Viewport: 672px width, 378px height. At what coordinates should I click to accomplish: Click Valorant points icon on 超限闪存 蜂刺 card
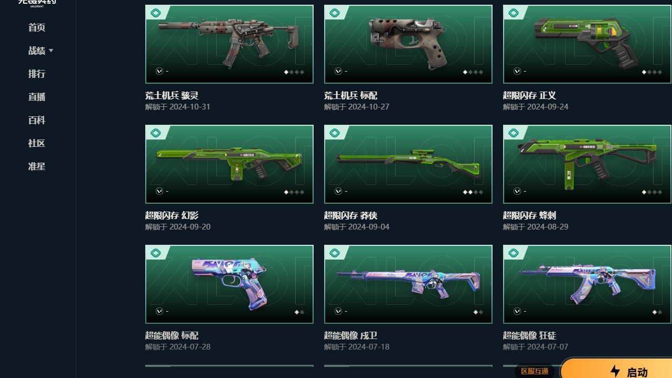pos(517,191)
